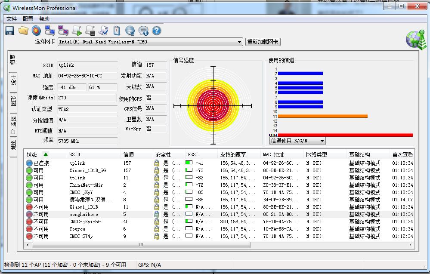Open the 信道使用 B/G/N dropdown
This screenshot has height=274, width=430.
coord(296,141)
